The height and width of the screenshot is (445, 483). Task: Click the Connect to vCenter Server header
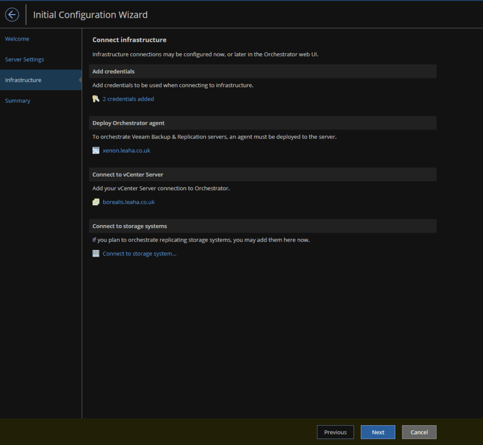(263, 174)
